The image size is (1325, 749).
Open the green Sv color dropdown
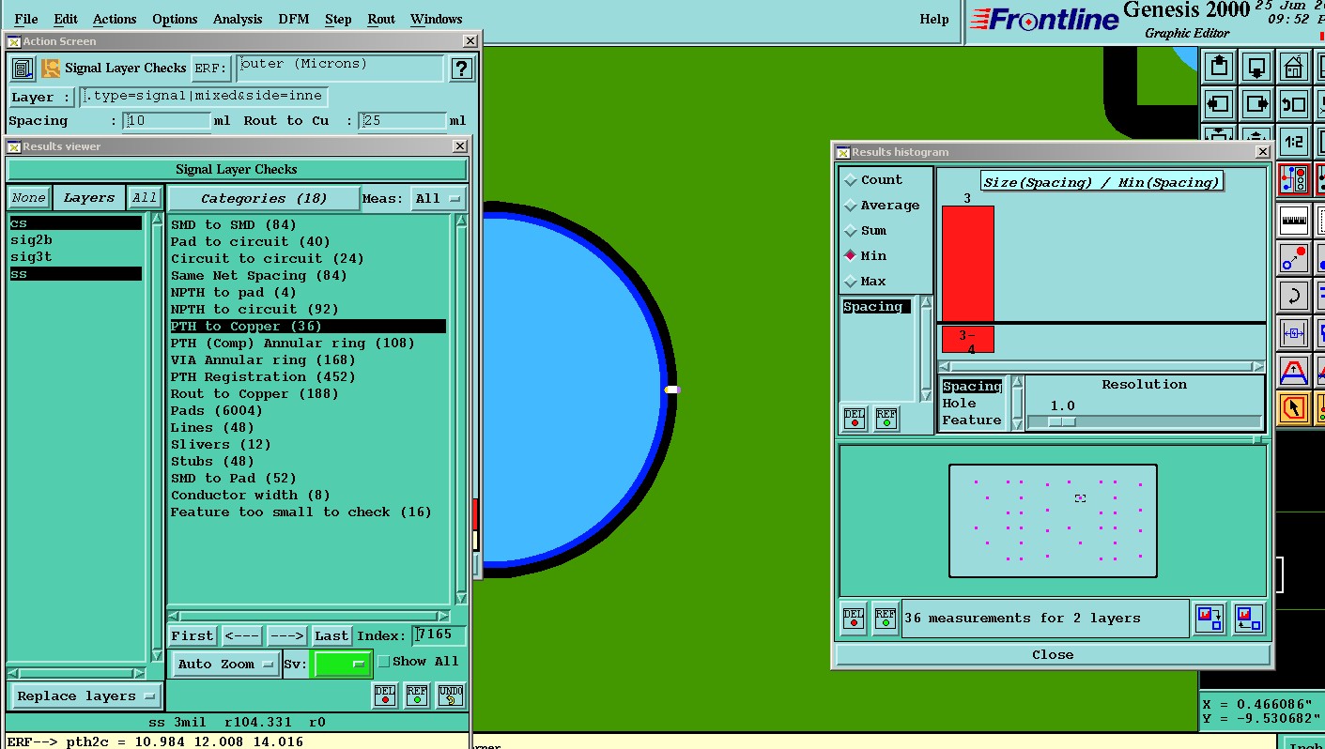[x=342, y=664]
